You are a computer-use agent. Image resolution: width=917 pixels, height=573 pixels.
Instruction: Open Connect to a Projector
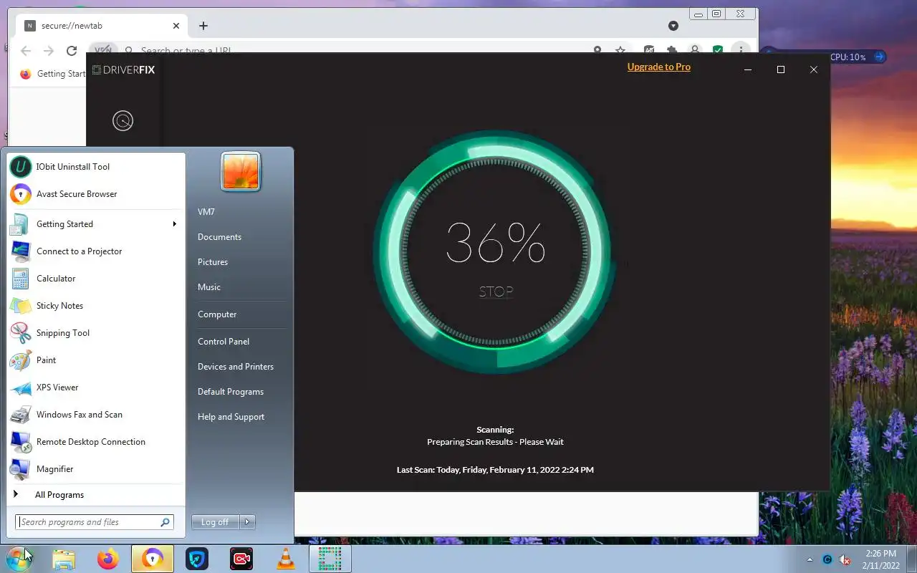(96, 251)
